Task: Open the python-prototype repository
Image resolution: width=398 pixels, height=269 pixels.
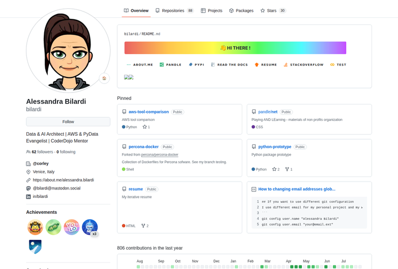Action: pos(275,147)
